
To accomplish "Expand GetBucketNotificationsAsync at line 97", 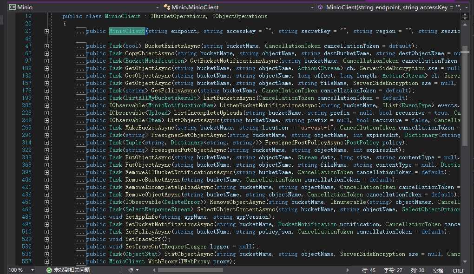I will click(x=46, y=61).
